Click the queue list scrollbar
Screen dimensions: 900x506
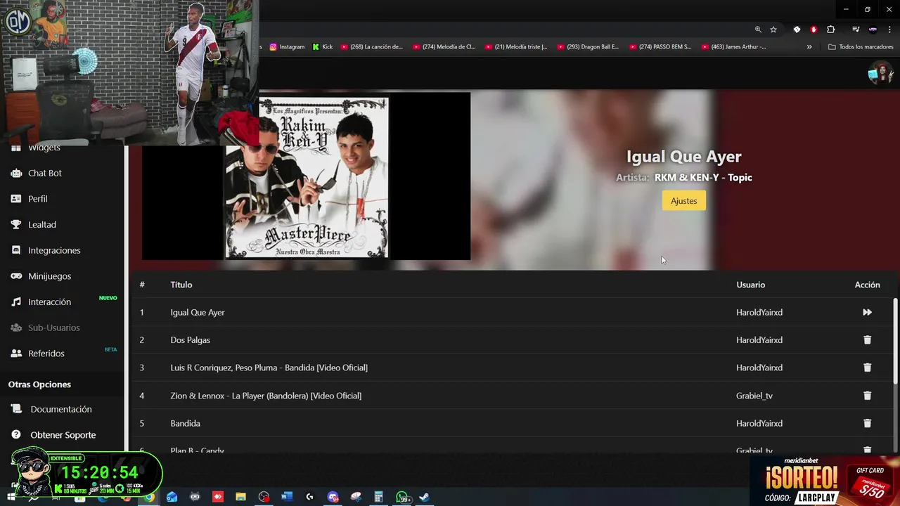[895, 341]
